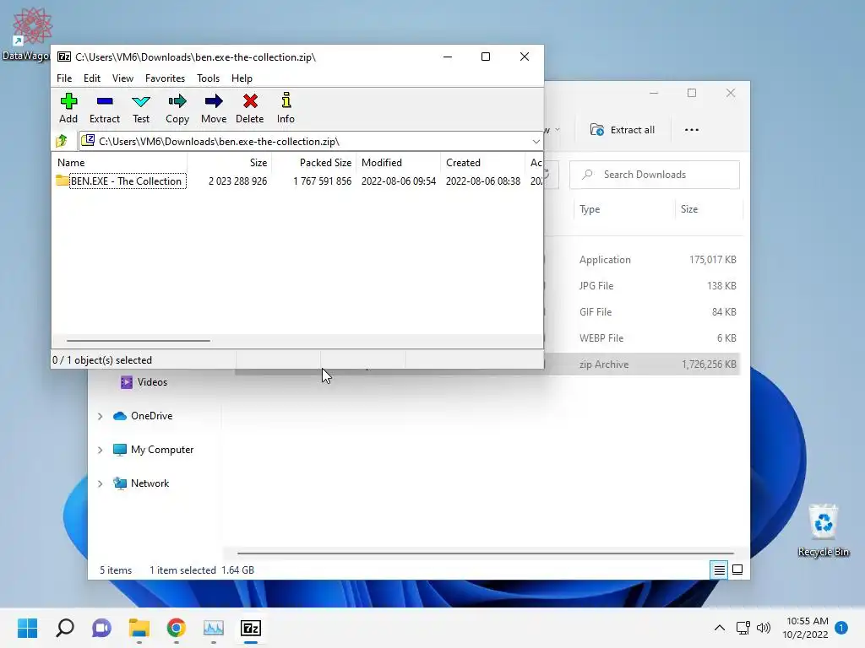This screenshot has height=648, width=865.
Task: Click Extract all in File Explorer
Action: pyautogui.click(x=623, y=130)
